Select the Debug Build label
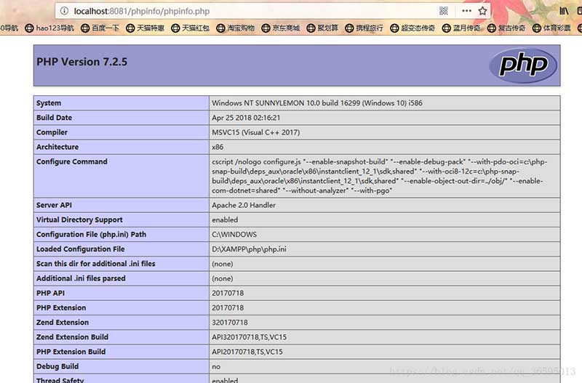The image size is (582, 383). pos(57,366)
